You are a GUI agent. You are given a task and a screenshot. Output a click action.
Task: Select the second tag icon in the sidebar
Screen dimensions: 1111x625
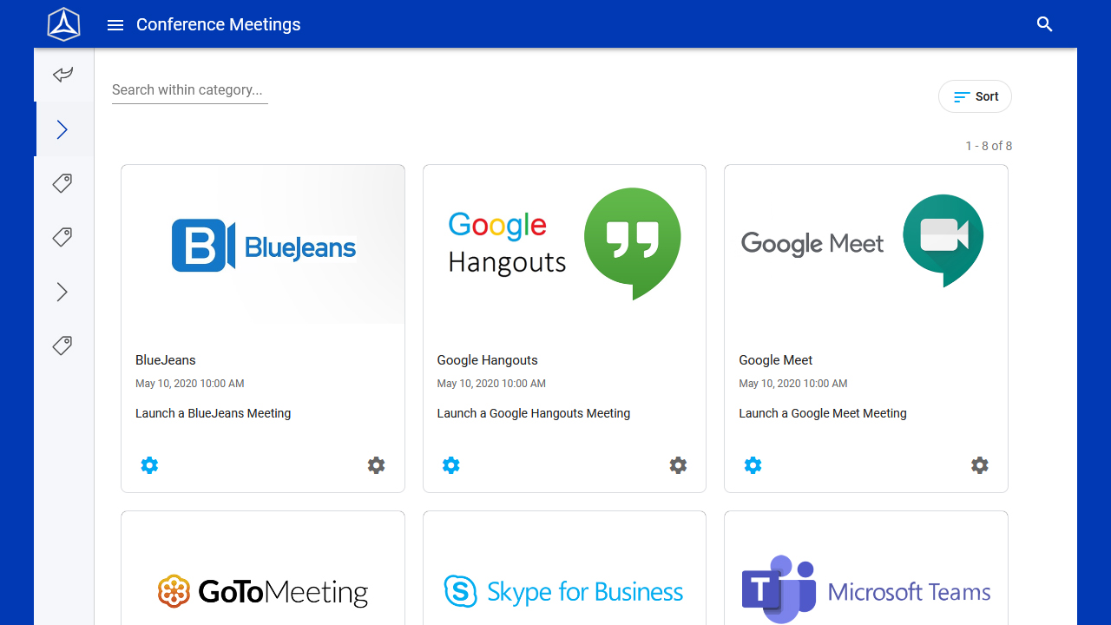[62, 237]
